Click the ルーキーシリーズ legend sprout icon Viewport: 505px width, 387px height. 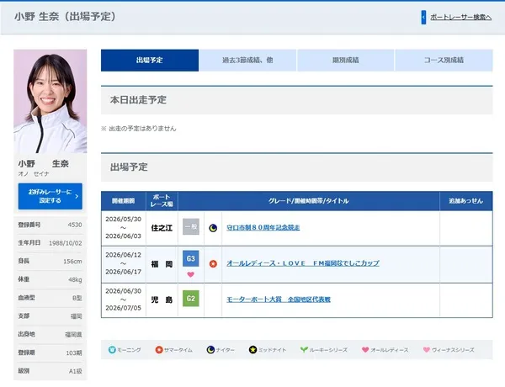pos(304,350)
